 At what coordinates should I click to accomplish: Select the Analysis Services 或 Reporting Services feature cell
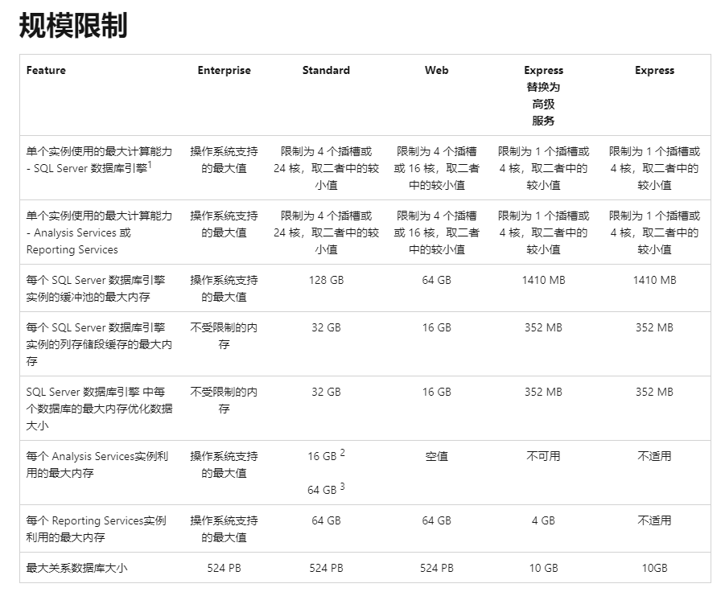(x=99, y=232)
